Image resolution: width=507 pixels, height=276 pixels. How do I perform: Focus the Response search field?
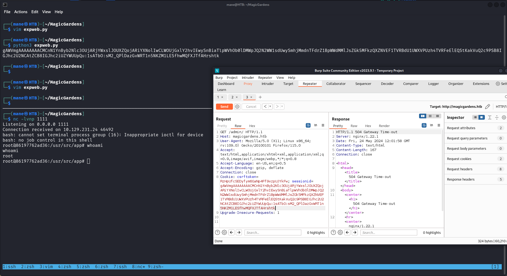coord(389,233)
